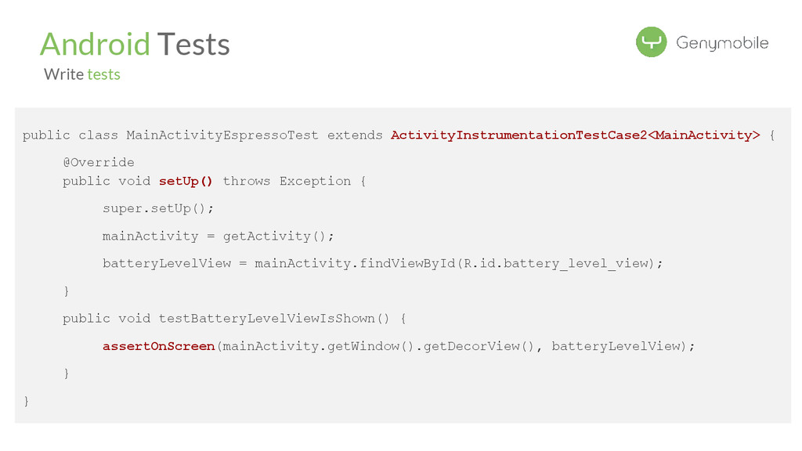Image resolution: width=802 pixels, height=451 pixels.
Task: Click the final closing brace of the class
Action: pyautogui.click(x=27, y=401)
